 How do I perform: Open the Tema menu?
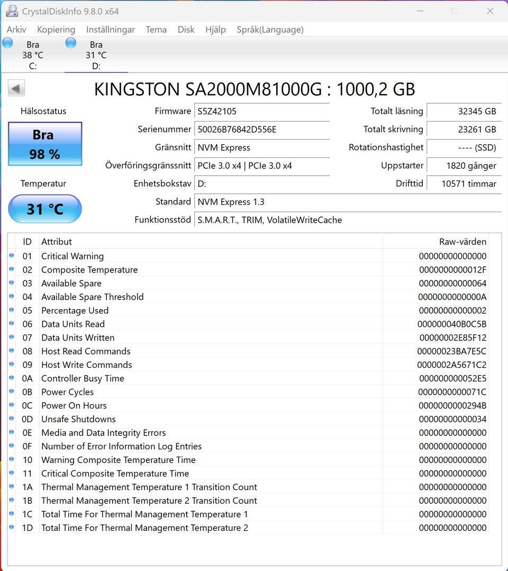(x=156, y=30)
